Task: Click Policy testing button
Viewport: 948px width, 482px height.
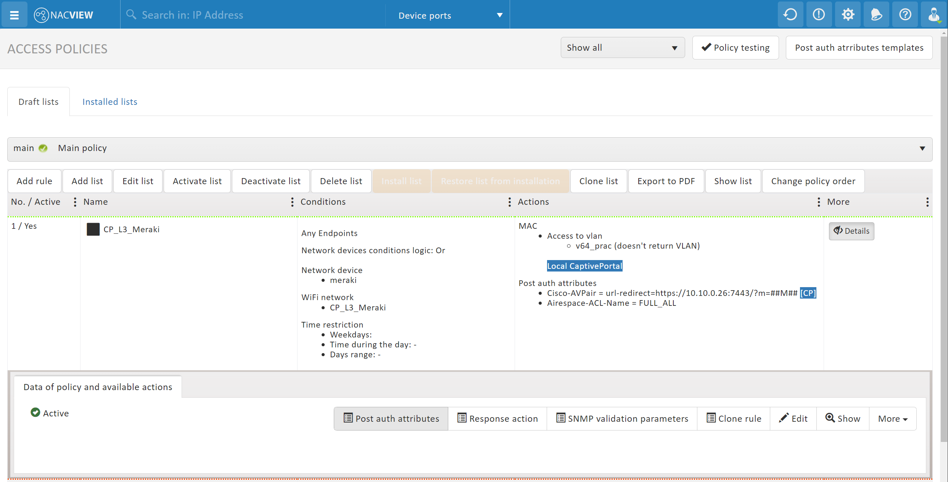Action: 736,48
